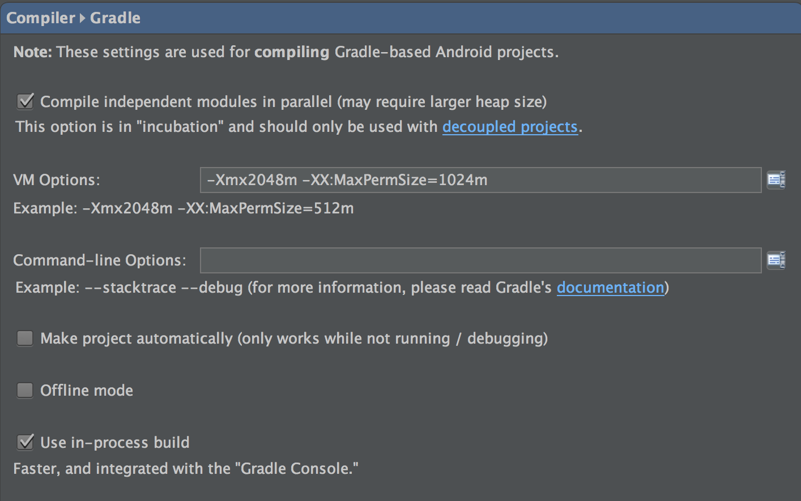
Task: Disable compiling independent modules in parallel checkbox
Action: pos(25,102)
